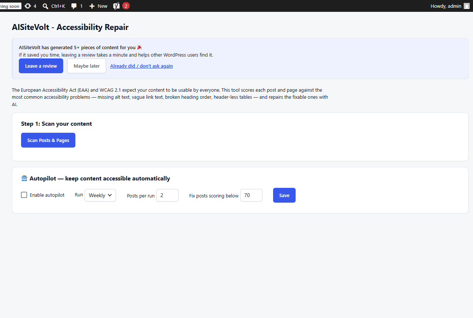Click the AISiteVolt - Accessibility Repair page title
Image resolution: width=473 pixels, height=318 pixels.
pyautogui.click(x=70, y=27)
